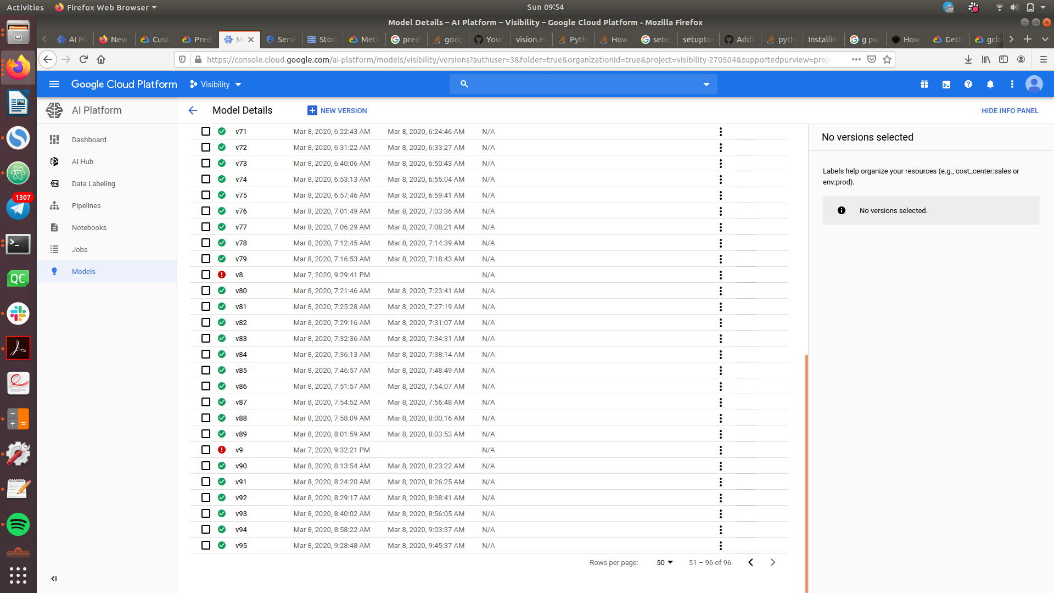Open the Cloud Shell terminal icon

click(x=946, y=85)
